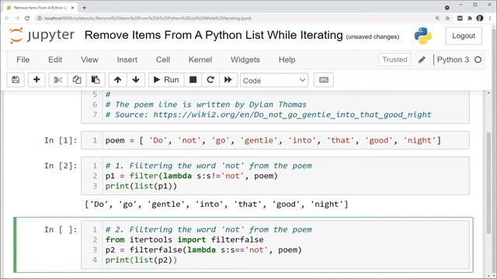The width and height of the screenshot is (497, 279).
Task: Open the Help menu
Action: [287, 60]
